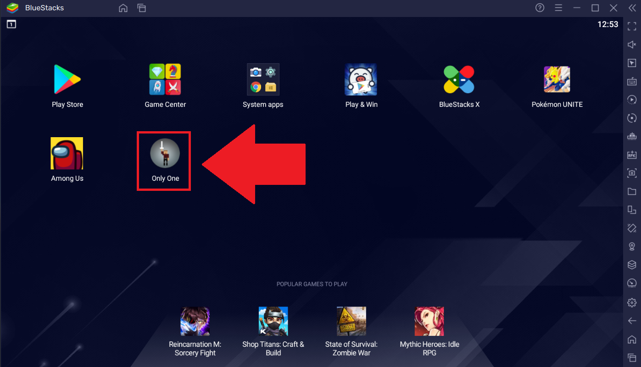This screenshot has height=367, width=641.
Task: Open State of Survival: Zombie War
Action: 351,321
